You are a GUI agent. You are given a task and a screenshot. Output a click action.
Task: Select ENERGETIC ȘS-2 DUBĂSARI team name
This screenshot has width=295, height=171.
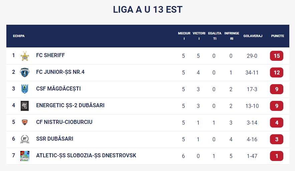click(70, 106)
